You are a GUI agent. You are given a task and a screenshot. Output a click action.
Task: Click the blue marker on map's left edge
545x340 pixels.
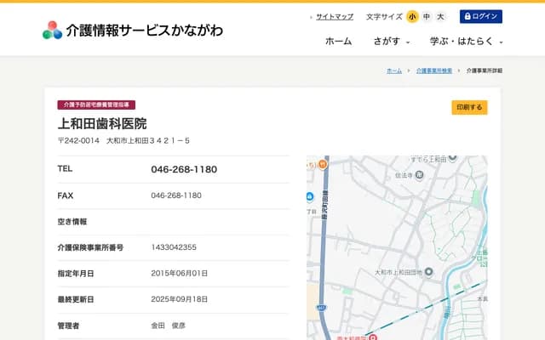point(310,196)
